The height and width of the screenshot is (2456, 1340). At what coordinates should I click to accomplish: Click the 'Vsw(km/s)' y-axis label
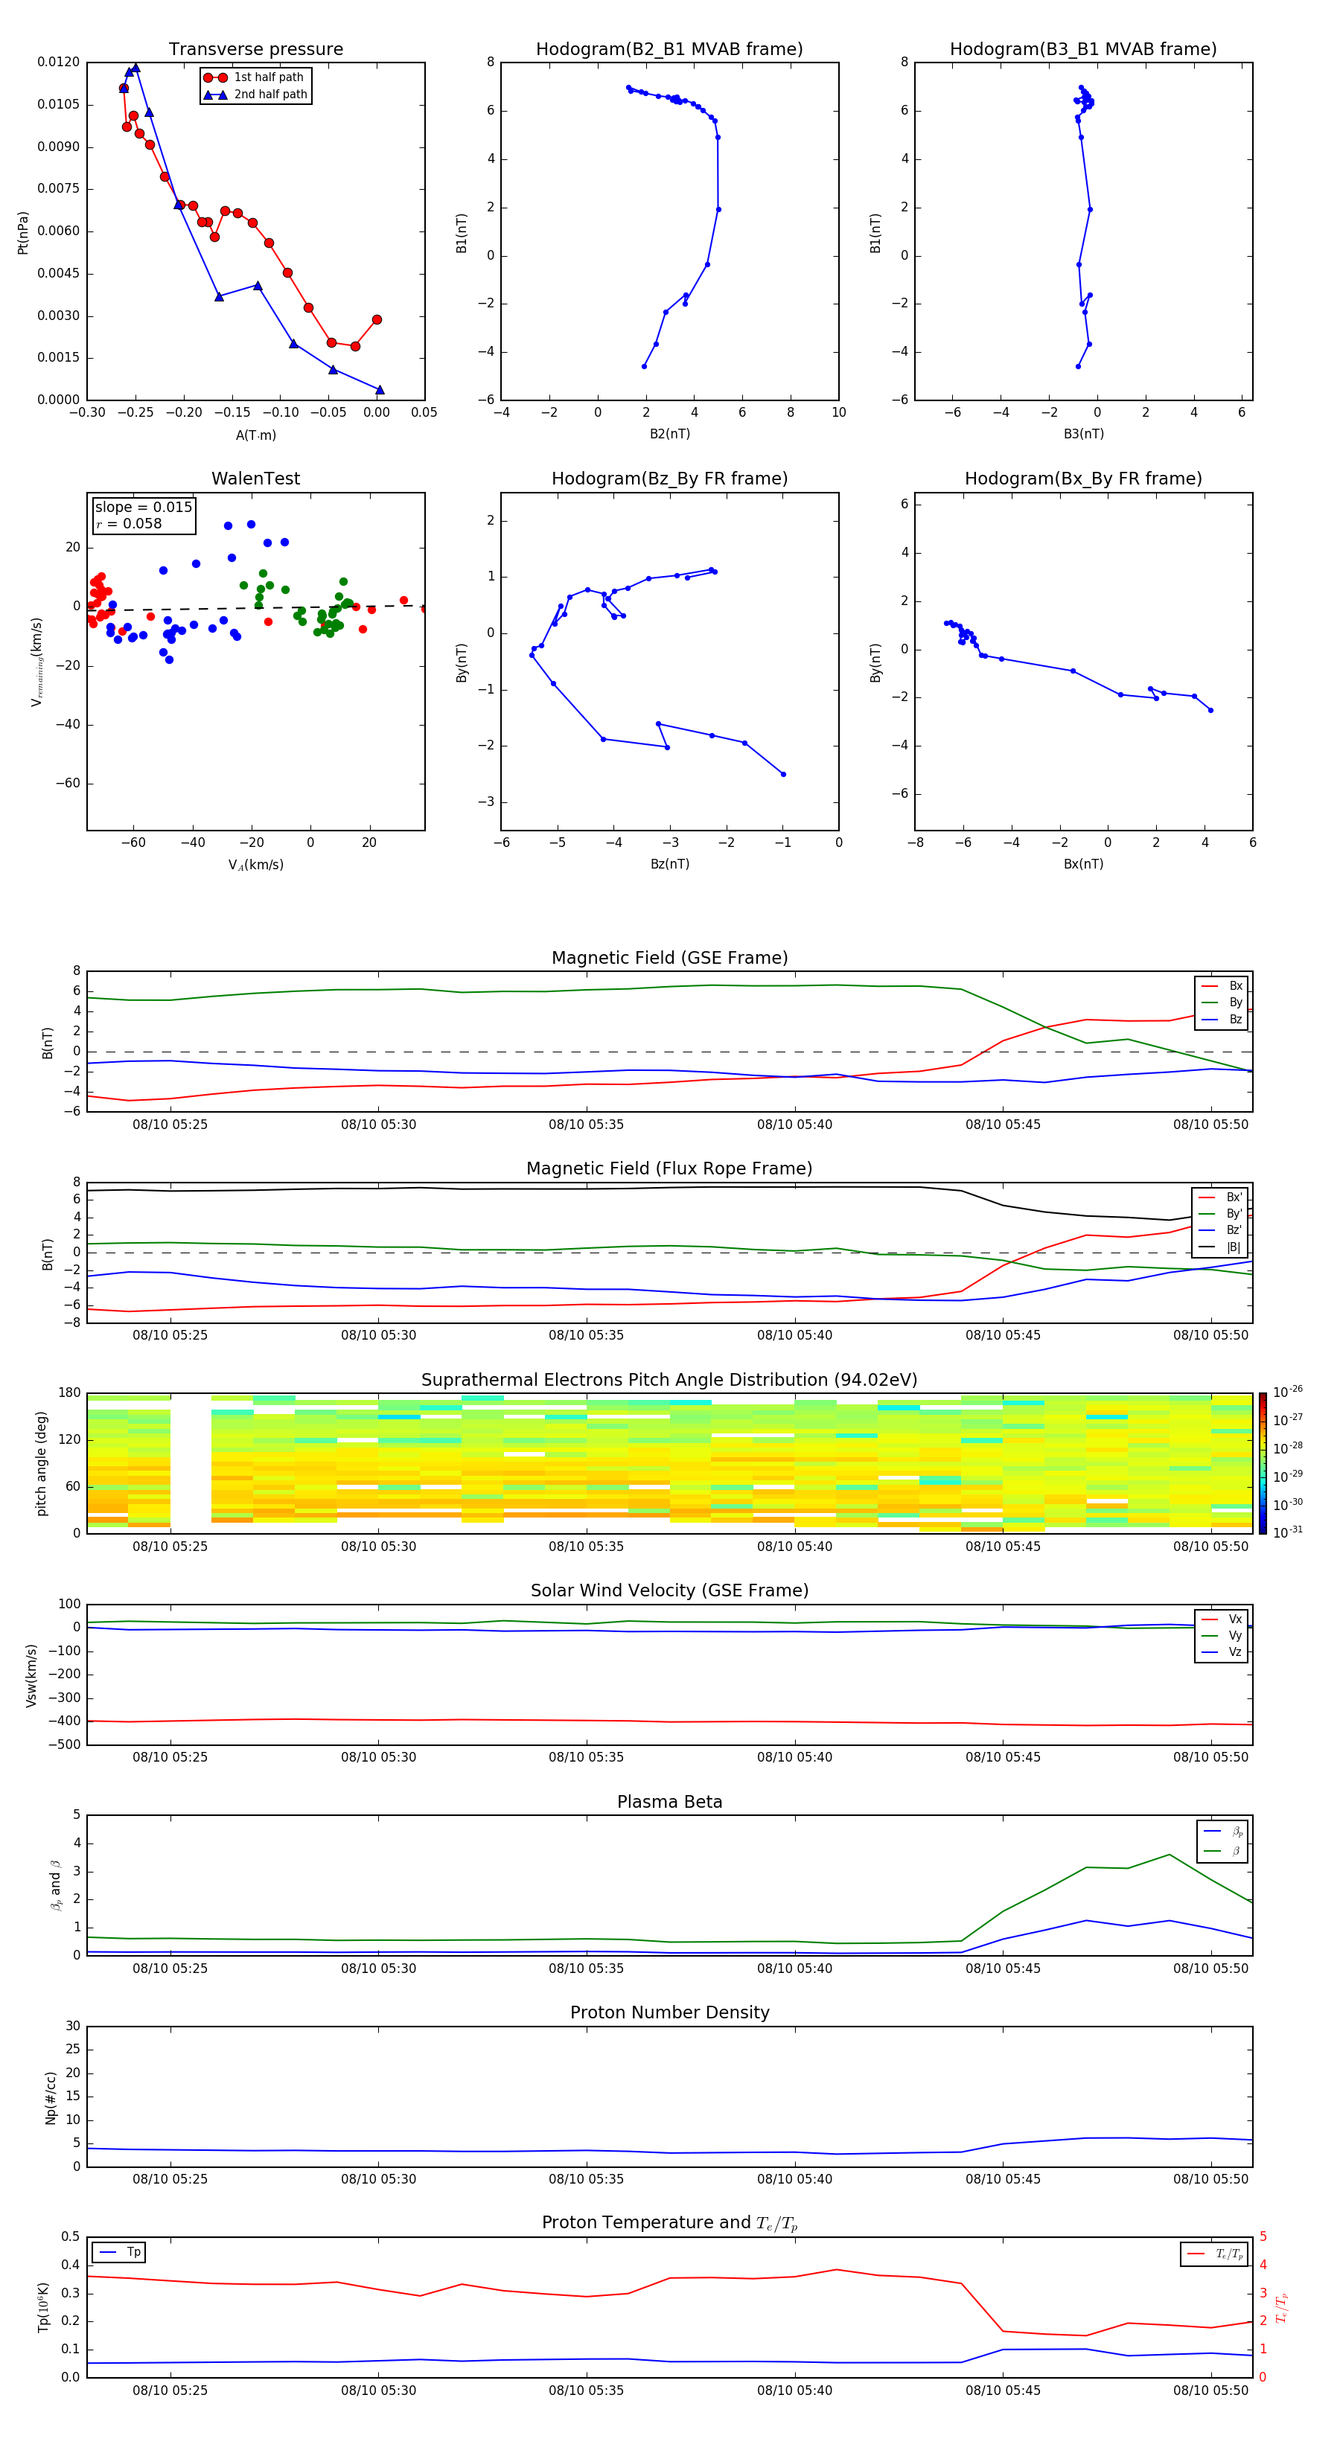31,1675
